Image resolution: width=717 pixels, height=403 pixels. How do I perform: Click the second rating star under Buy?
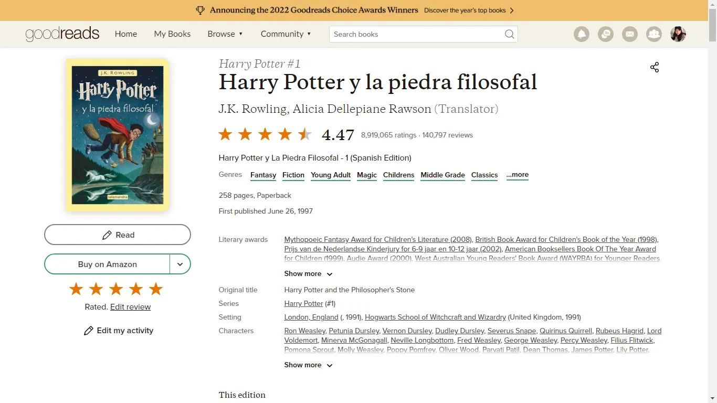(96, 289)
